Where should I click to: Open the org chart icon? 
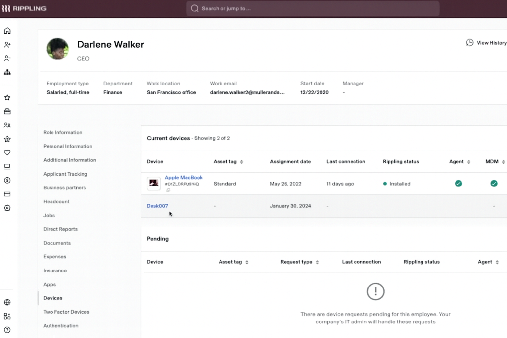tap(7, 72)
